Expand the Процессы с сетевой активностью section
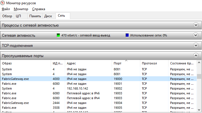 click(196, 25)
